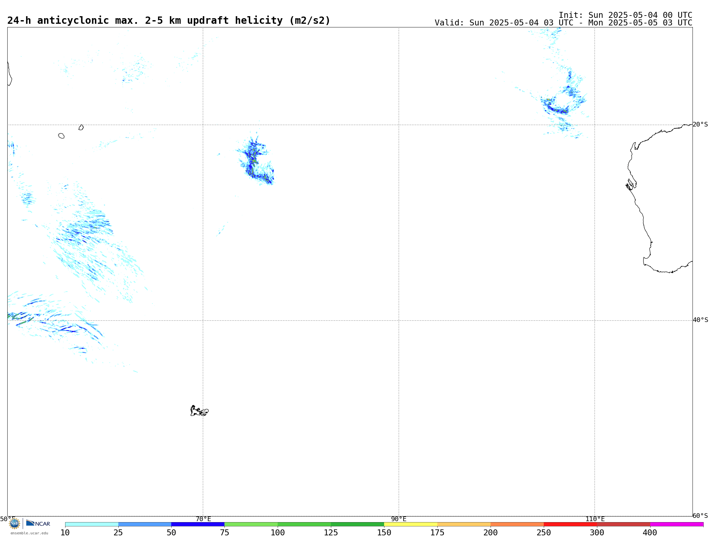Click the Réunion island outline
The width and height of the screenshot is (714, 537).
[61, 136]
